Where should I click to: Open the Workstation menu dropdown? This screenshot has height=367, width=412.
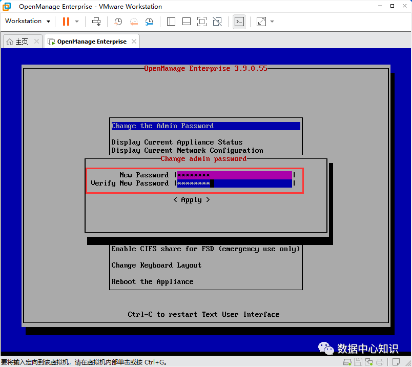pos(28,21)
